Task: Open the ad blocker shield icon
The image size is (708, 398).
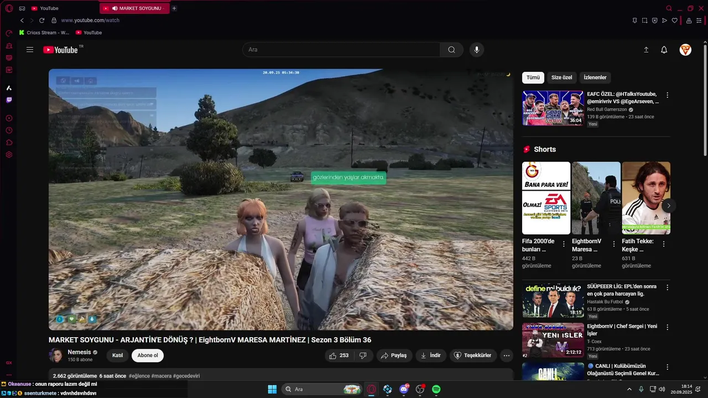Action: coord(655,20)
